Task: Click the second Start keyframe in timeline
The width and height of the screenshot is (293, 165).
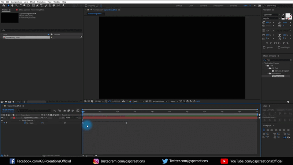Action: tap(126, 123)
